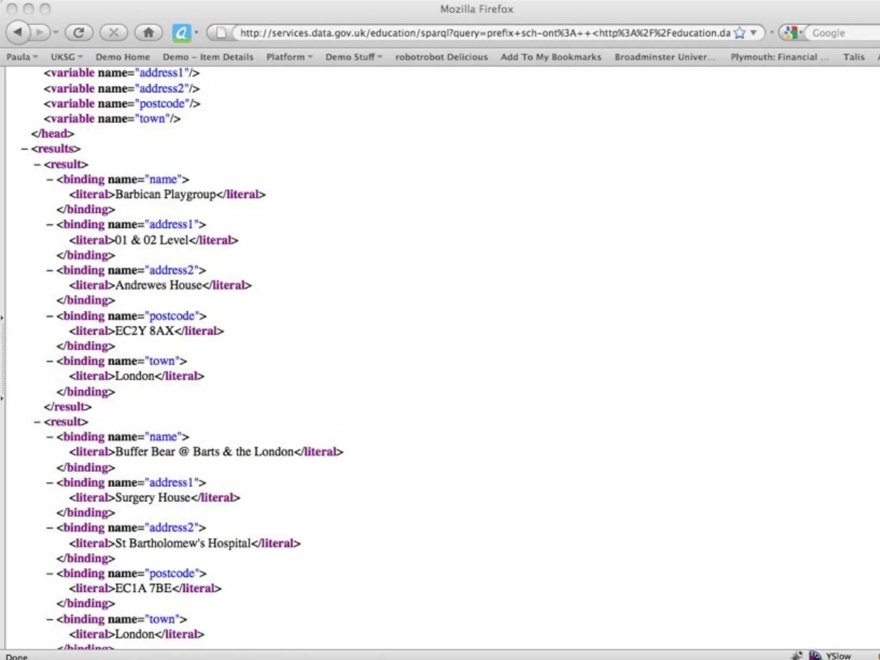The height and width of the screenshot is (660, 880).
Task: Reload the page with the refresh icon
Action: pos(79,32)
